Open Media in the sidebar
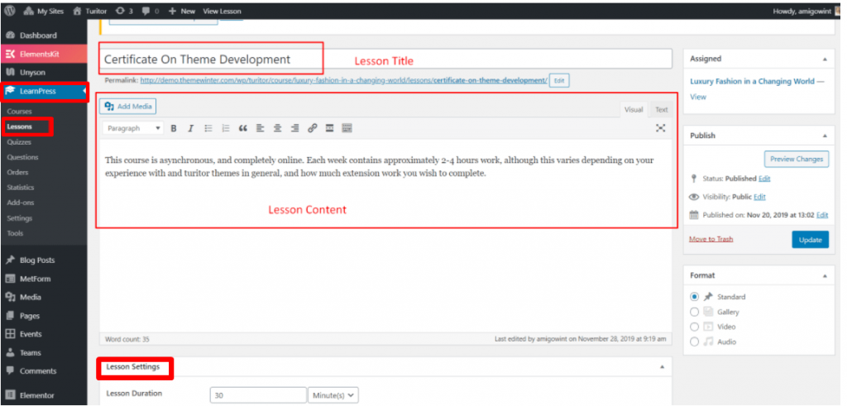Screen dimensions: 847x406 43,297
